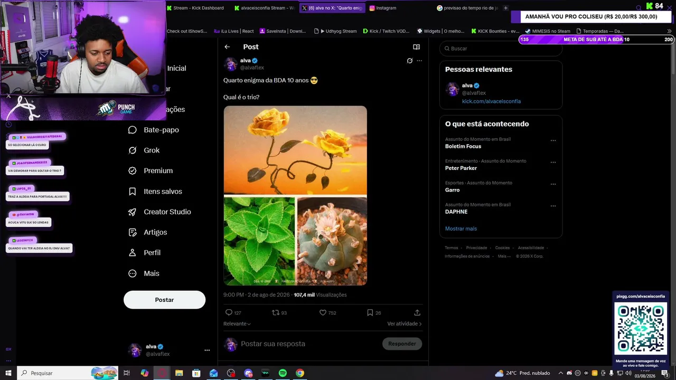Switch to alvaceisconfia Stream tab
676x380 pixels.
click(264, 8)
